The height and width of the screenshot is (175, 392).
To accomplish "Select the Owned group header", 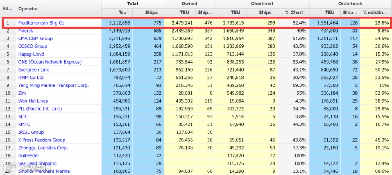I will (x=189, y=4).
